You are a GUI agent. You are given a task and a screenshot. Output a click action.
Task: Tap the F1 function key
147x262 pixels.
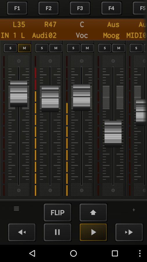click(x=17, y=8)
